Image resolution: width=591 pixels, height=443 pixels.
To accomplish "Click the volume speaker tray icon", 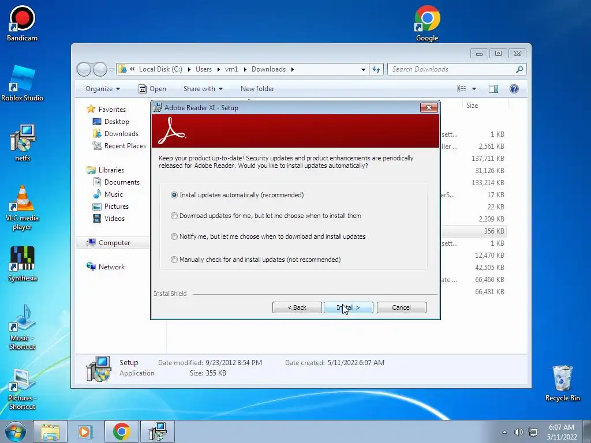I will [x=519, y=432].
